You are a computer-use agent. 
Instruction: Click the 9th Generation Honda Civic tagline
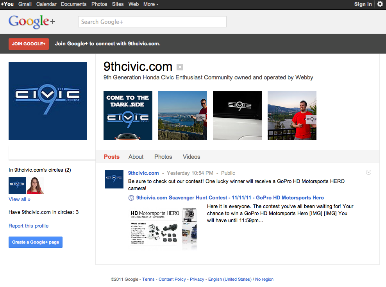(208, 77)
